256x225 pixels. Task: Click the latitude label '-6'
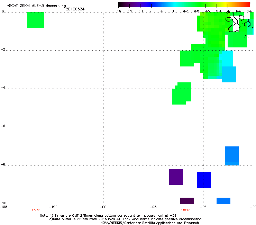click(x=3, y=126)
